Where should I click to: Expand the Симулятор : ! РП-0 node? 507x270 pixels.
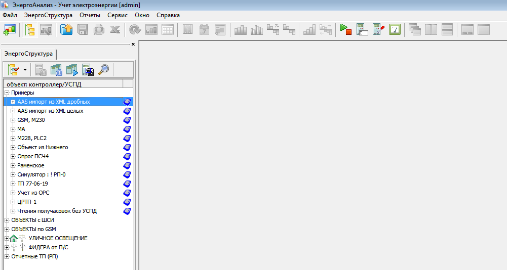[x=13, y=175]
